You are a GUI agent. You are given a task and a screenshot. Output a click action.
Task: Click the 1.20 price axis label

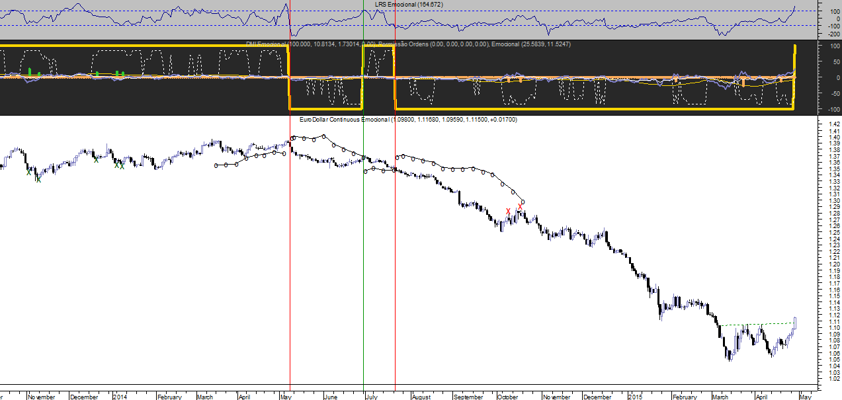[x=834, y=264]
